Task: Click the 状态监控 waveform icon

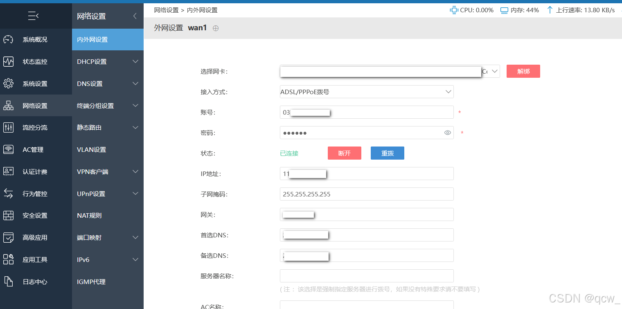Action: (x=8, y=62)
